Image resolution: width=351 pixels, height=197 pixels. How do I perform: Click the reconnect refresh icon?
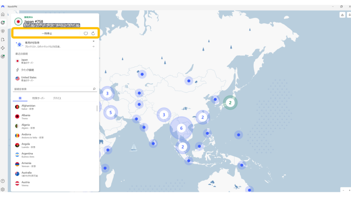click(x=93, y=33)
